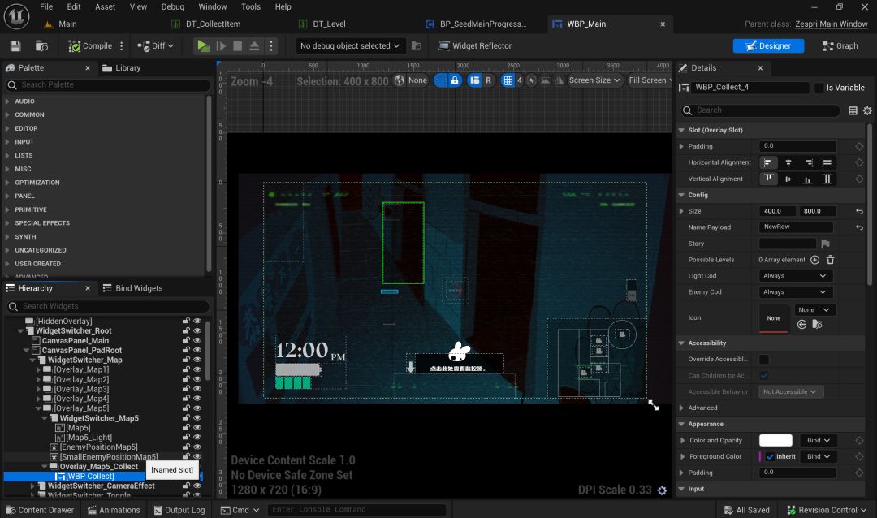This screenshot has width=877, height=518.
Task: Toggle grid snapping icon in the designer toolbar
Action: (x=508, y=80)
